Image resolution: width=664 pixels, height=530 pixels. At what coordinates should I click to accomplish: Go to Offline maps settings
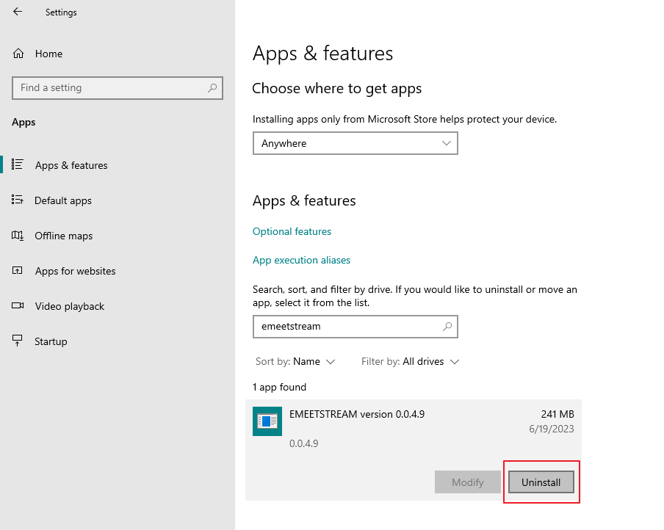64,236
